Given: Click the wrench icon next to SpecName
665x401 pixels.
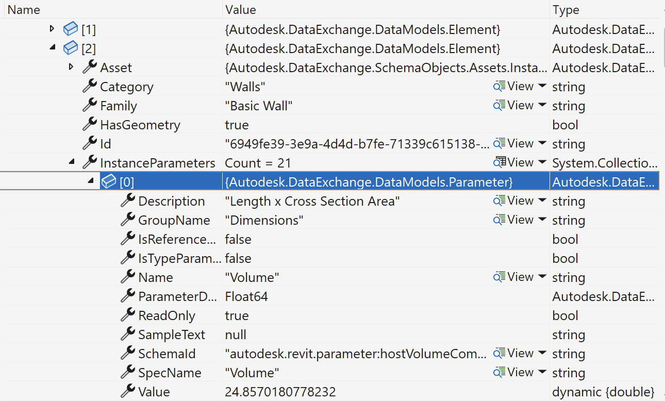Looking at the screenshot, I should [x=128, y=372].
